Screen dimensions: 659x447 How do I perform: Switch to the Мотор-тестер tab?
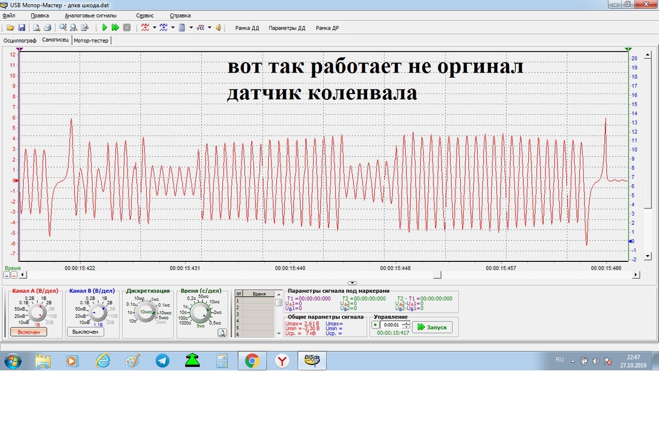point(91,40)
